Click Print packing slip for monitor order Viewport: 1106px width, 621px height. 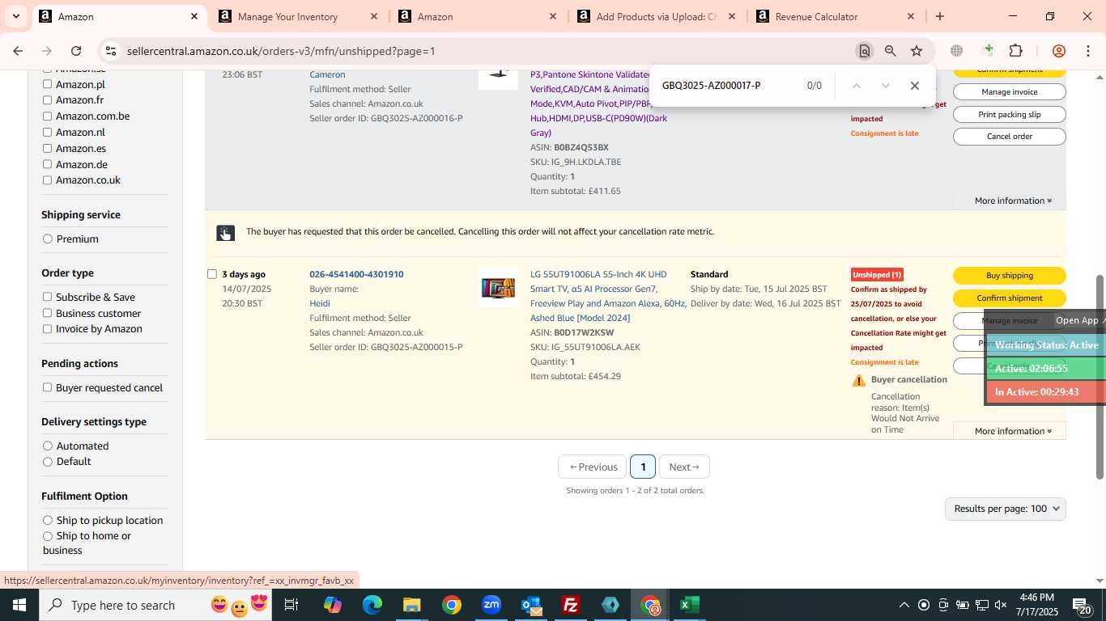point(1010,115)
